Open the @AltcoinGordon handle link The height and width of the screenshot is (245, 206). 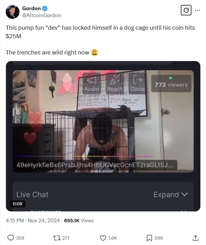tap(42, 15)
